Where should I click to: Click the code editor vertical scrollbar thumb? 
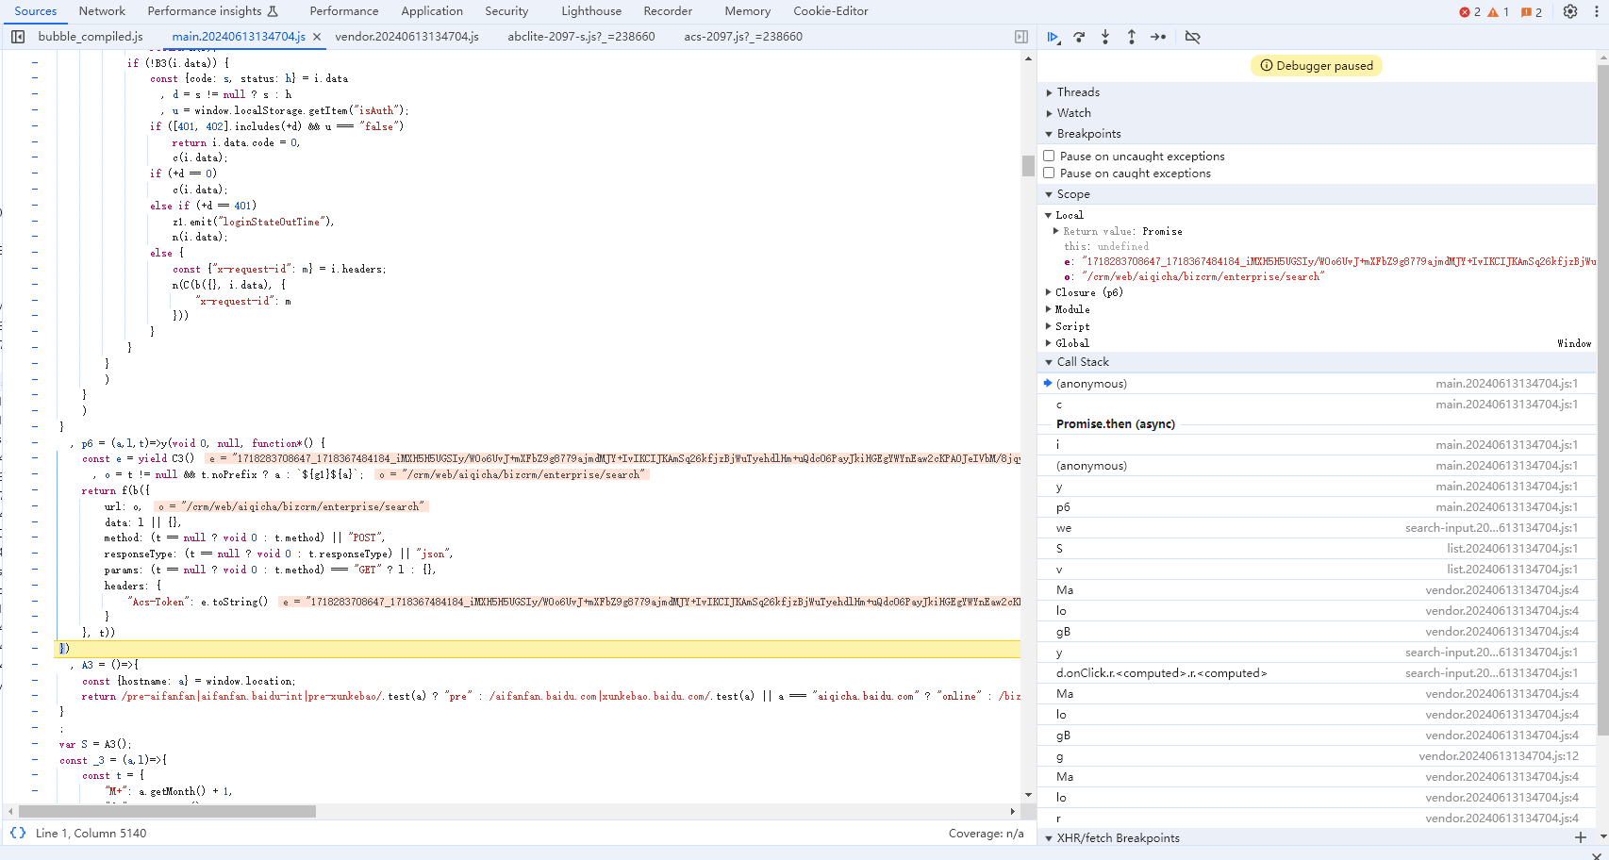point(1028,166)
